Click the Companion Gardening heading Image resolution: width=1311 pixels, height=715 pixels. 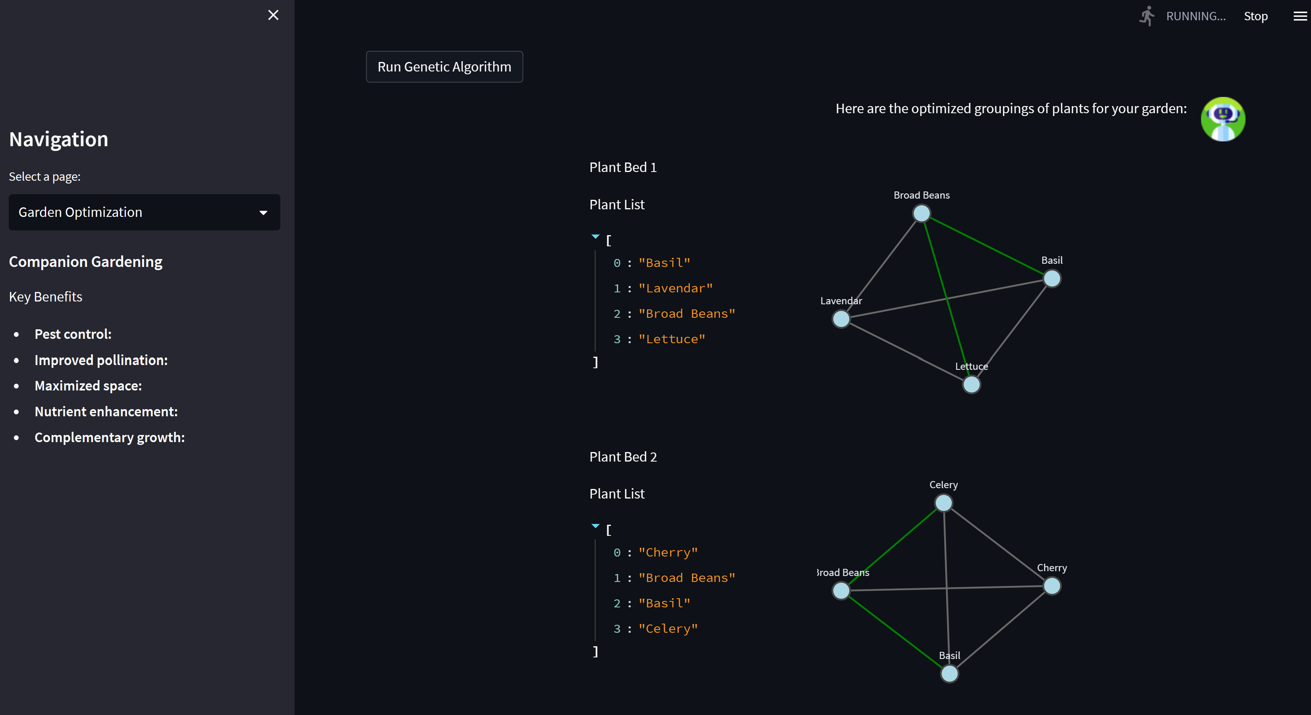(x=85, y=262)
